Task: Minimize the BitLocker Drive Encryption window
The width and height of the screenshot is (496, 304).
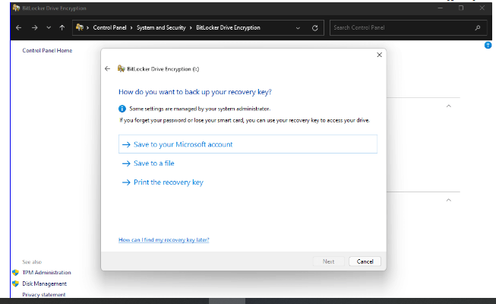Action: [440, 8]
